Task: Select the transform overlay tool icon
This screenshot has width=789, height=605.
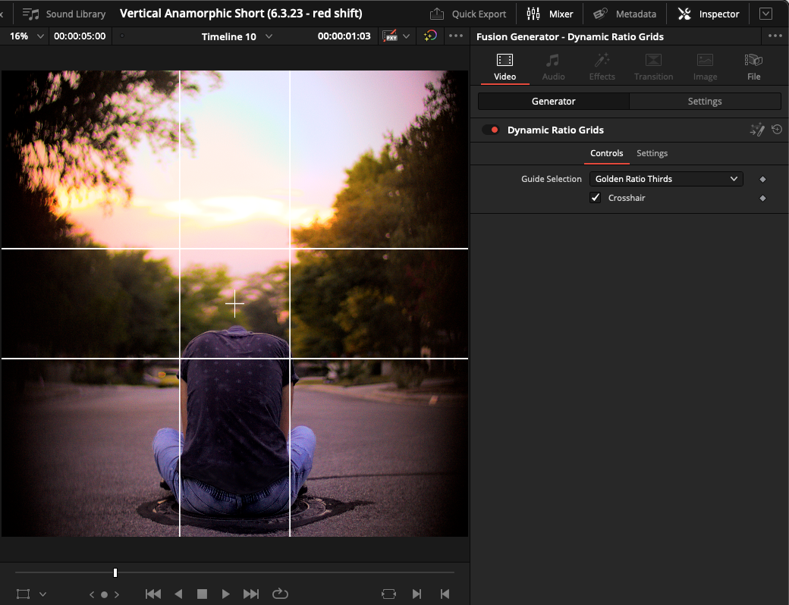Action: pos(24,594)
